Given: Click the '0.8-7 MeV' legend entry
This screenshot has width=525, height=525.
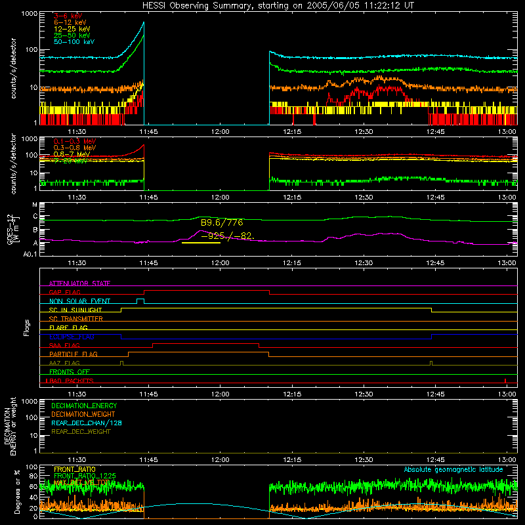Looking at the screenshot, I should pyautogui.click(x=72, y=154).
